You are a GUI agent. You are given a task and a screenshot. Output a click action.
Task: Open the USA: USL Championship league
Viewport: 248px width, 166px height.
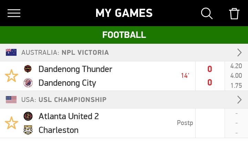(x=64, y=100)
